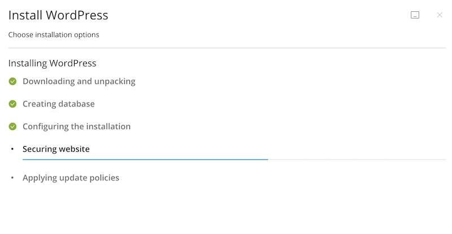Click where blue progress meets gray track

(268, 160)
